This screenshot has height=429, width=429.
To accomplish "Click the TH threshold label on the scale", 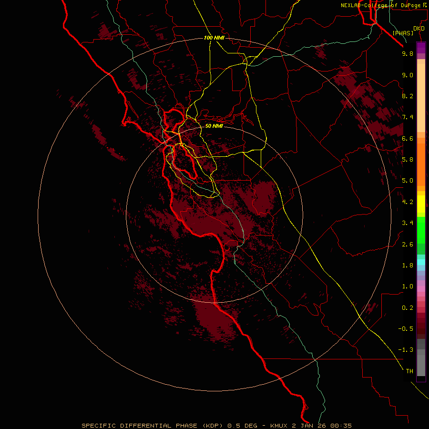I will (x=409, y=371).
